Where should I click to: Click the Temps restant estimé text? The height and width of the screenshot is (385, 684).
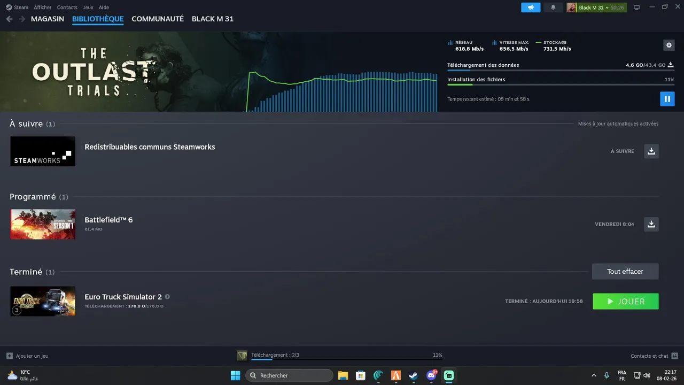click(x=488, y=99)
